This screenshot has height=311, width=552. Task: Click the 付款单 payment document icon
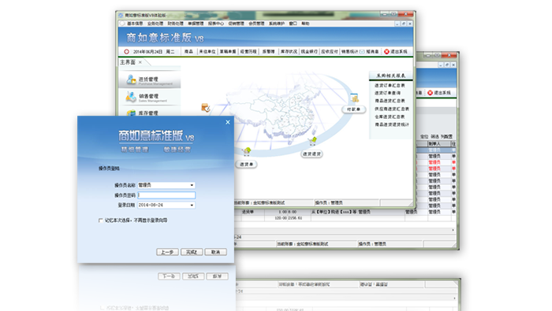click(x=355, y=98)
